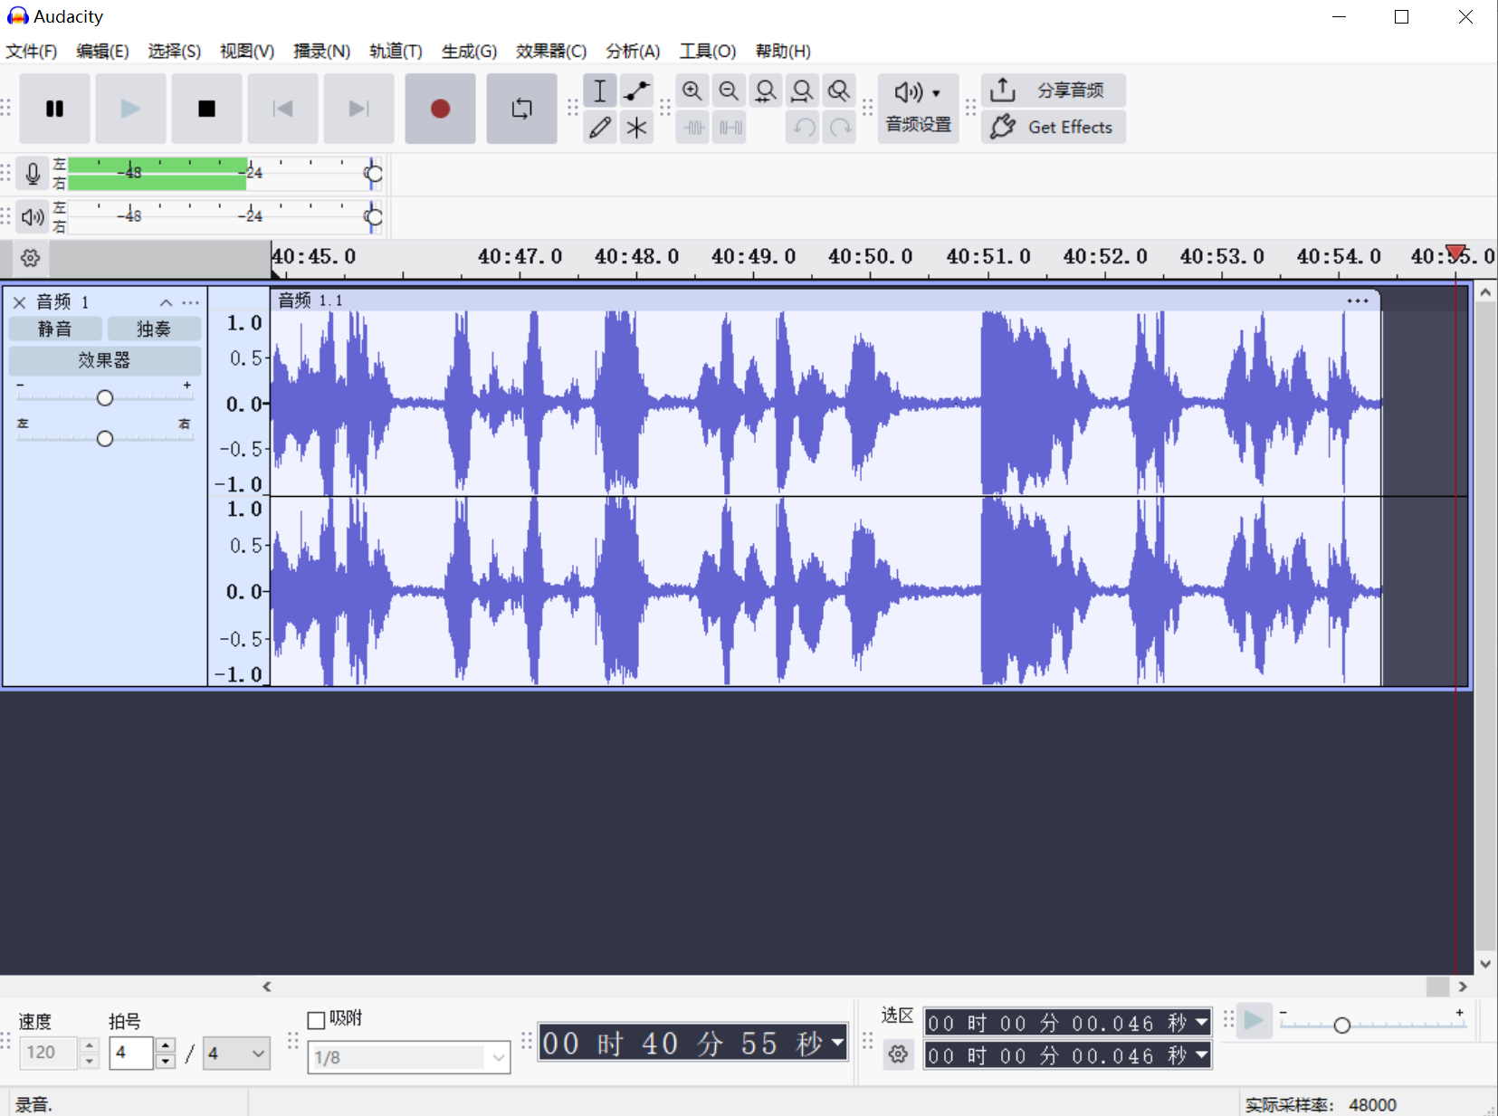Viewport: 1498px width, 1116px height.
Task: Increase time signature numerator stepper
Action: pos(165,1045)
